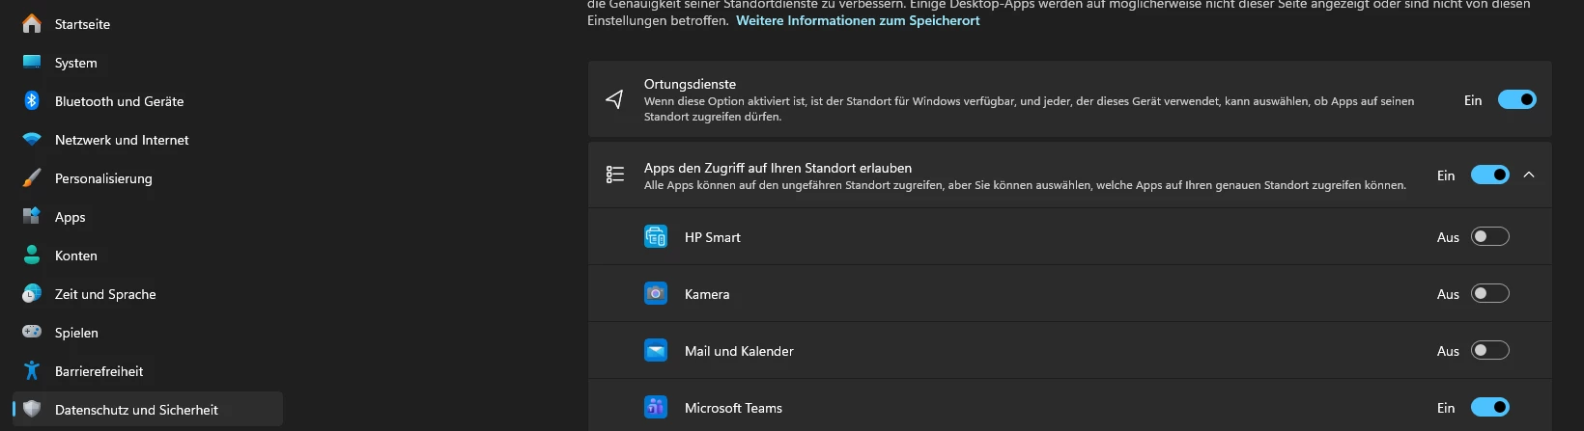The width and height of the screenshot is (1584, 431).
Task: Click the Bluetooth icon in sidebar
Action: point(32,101)
